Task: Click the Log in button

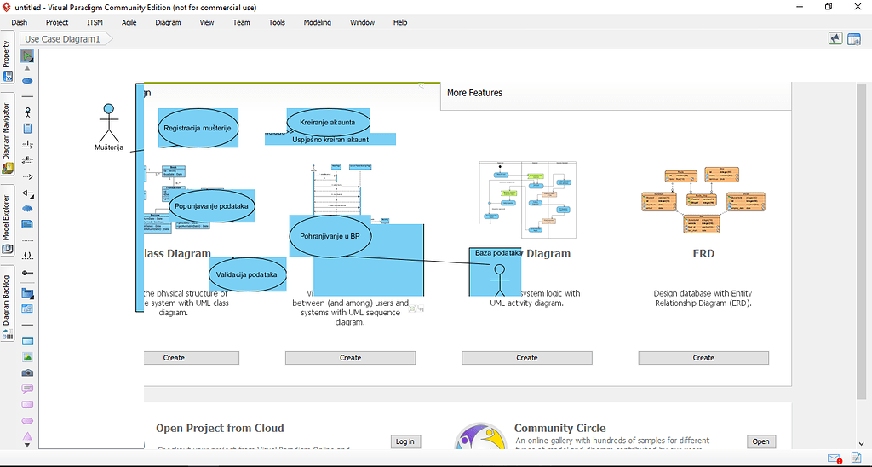Action: click(x=404, y=441)
